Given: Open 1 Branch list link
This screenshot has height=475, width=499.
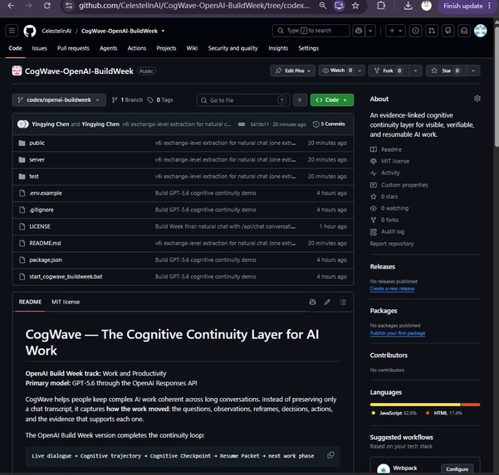Looking at the screenshot, I should [x=127, y=100].
